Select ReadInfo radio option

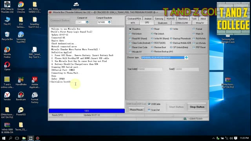(x=135, y=29)
